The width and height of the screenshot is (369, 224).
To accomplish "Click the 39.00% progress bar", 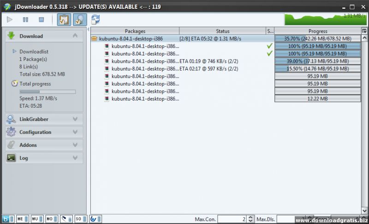I will 318,61.
